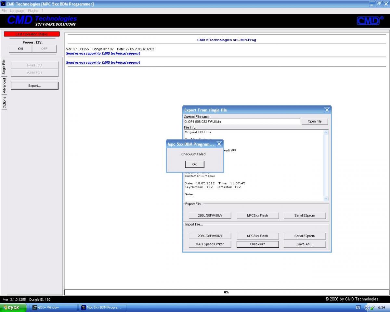Confirm the Checksum Failed message with OK
Image resolution: width=390 pixels, height=312 pixels.
(x=195, y=164)
